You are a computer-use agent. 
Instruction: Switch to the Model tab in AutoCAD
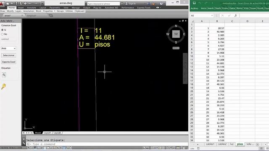(38, 133)
